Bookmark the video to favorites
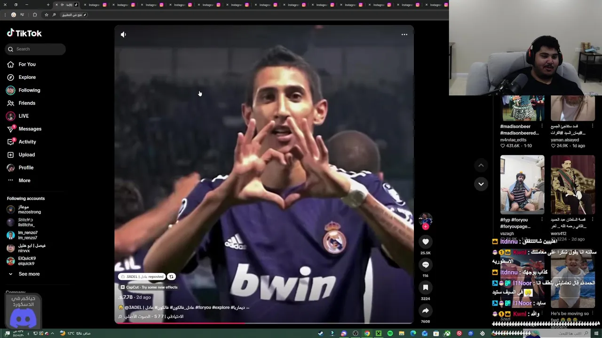The image size is (602, 338). (x=425, y=287)
